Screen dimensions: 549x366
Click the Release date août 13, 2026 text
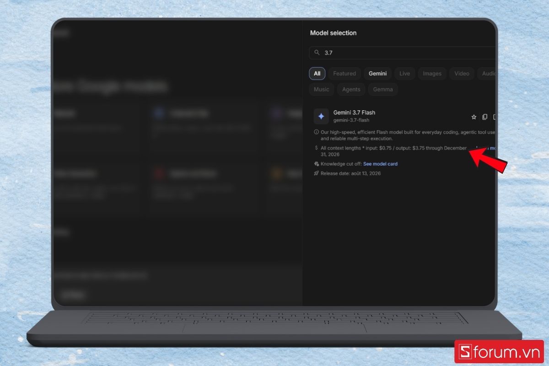pos(350,173)
